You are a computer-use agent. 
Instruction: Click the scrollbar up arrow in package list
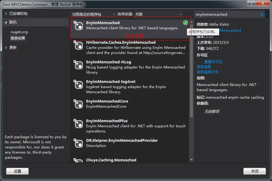click(191, 22)
